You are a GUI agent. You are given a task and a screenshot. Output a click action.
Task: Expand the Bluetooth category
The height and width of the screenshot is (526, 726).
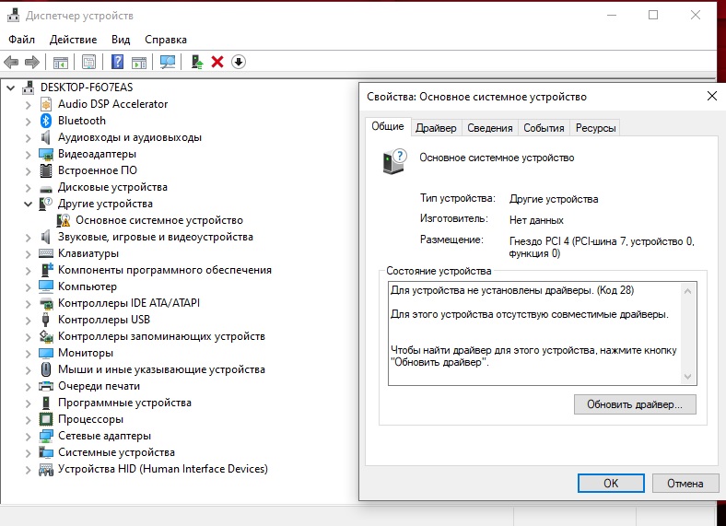coord(28,121)
